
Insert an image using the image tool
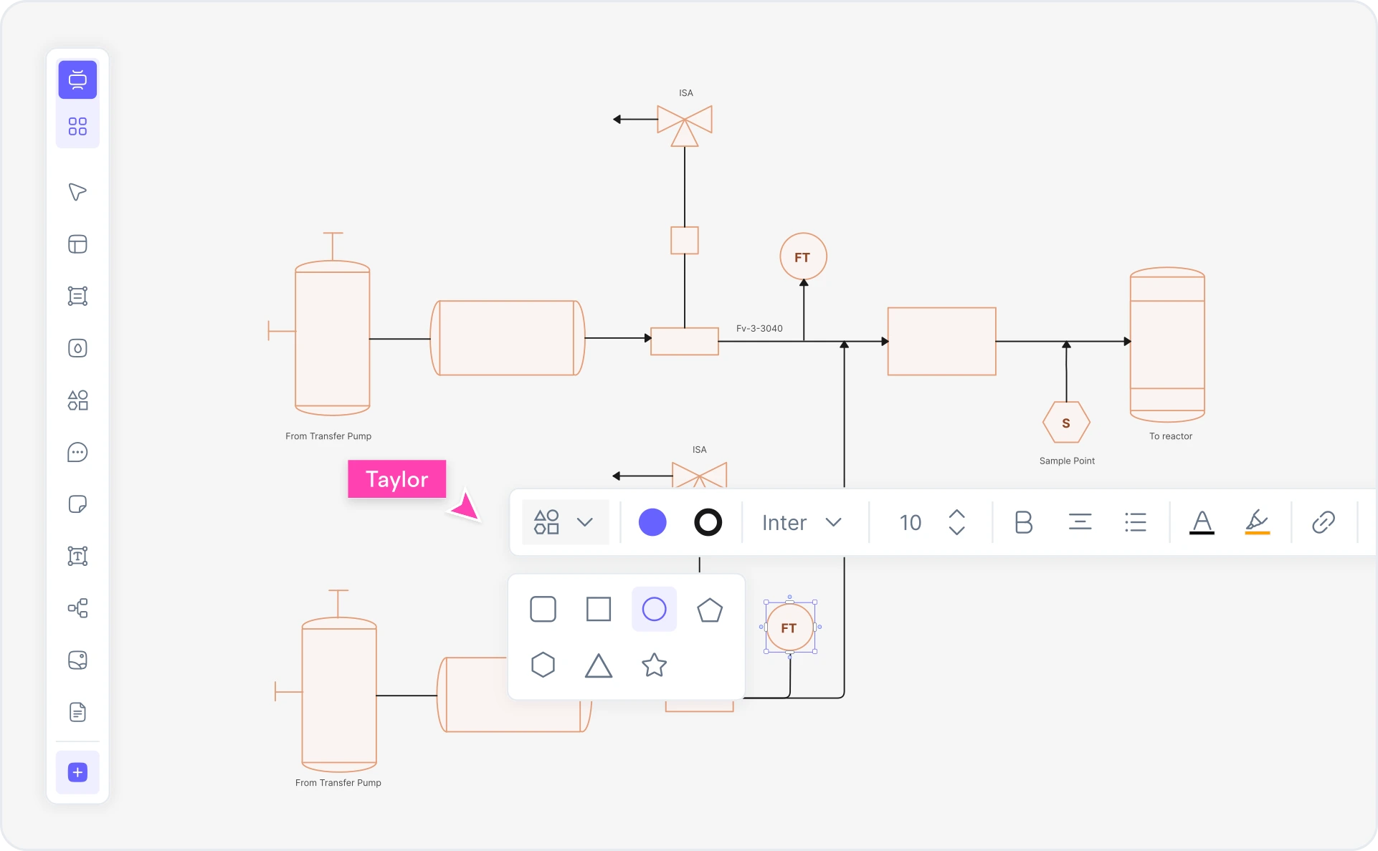(x=77, y=660)
